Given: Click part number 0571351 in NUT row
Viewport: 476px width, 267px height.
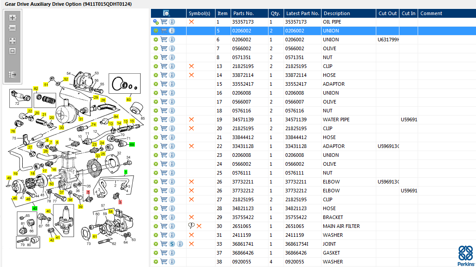Looking at the screenshot, I should [242, 57].
